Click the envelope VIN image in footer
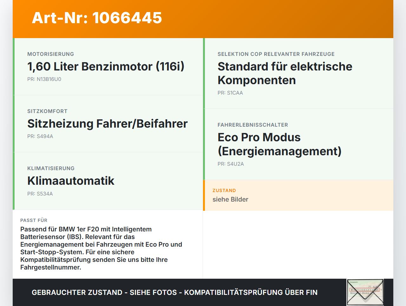This screenshot has width=406, height=306. click(x=365, y=292)
